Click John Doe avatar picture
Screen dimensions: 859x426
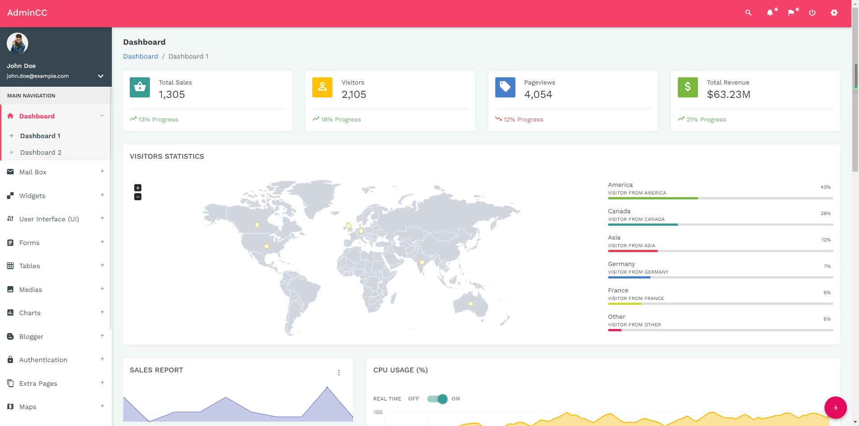coord(17,44)
